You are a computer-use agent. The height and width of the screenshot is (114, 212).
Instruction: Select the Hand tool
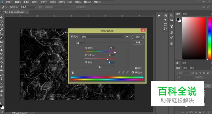click(x=2, y=91)
